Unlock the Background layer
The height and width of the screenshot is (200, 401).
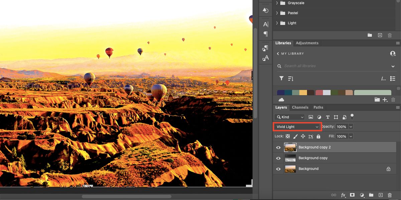[x=389, y=169]
